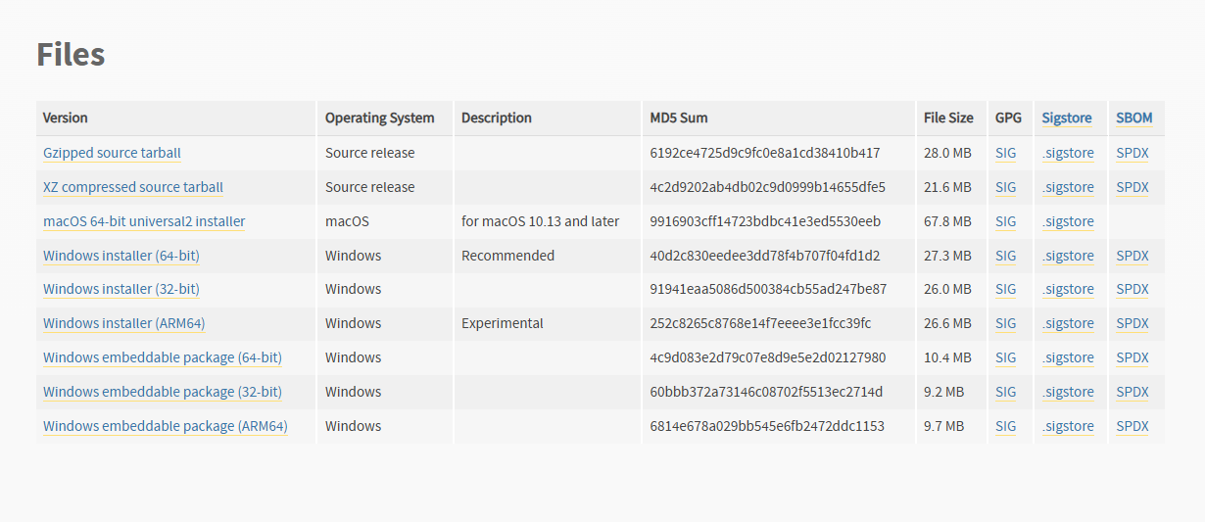Download the Windows installer (64-bit)
Image resolution: width=1205 pixels, height=522 pixels.
pyautogui.click(x=121, y=256)
